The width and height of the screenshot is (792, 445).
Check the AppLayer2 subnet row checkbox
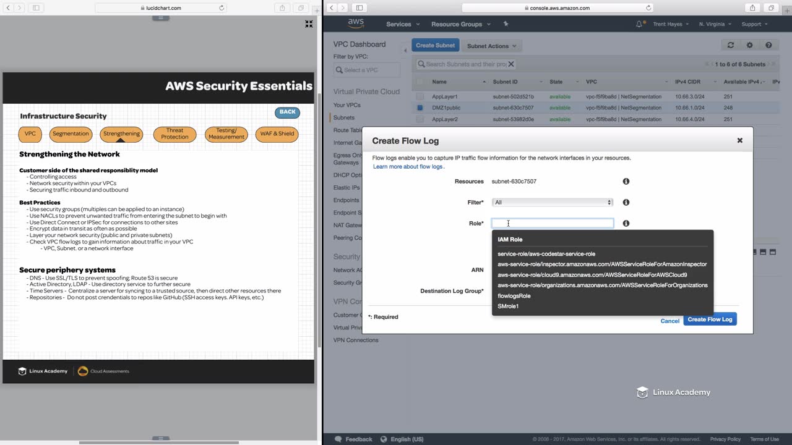pyautogui.click(x=420, y=119)
